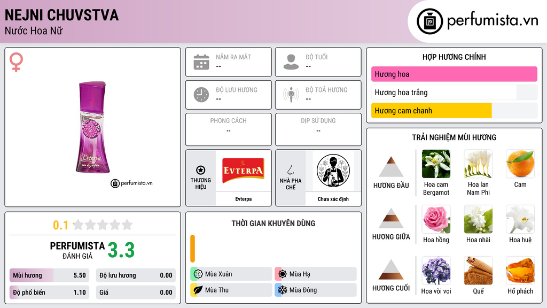Click the Độ phổ biến 1.10 rating bar
The height and width of the screenshot is (308, 547).
pyautogui.click(x=49, y=292)
